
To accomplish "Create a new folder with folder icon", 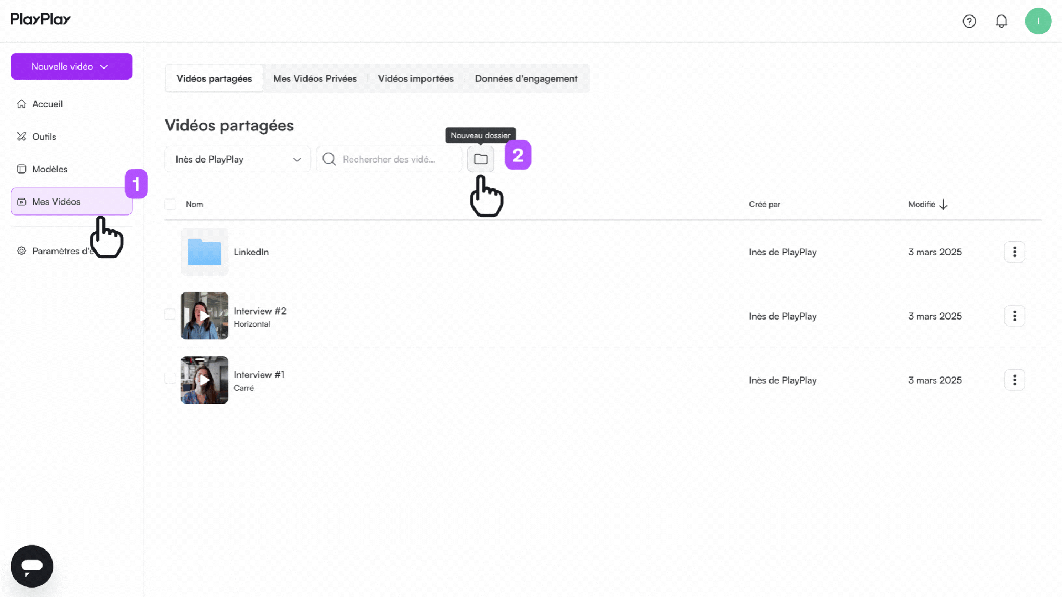I will (x=481, y=159).
